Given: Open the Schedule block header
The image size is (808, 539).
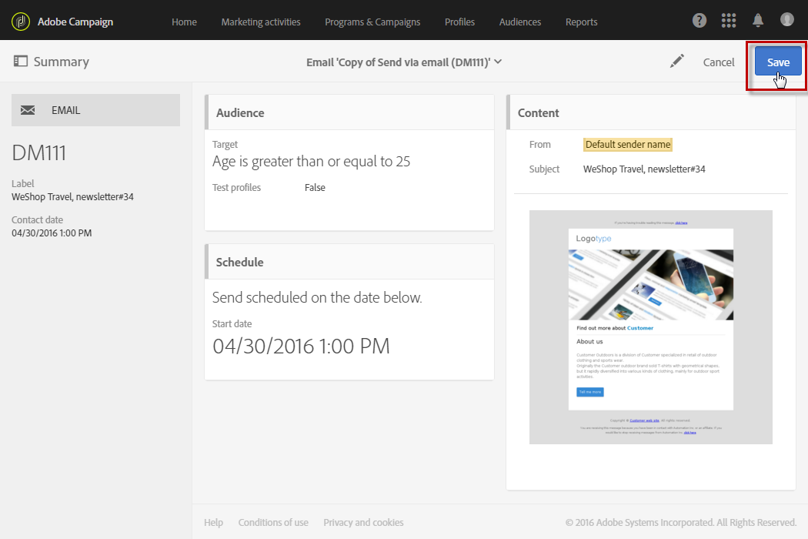Looking at the screenshot, I should pos(349,262).
